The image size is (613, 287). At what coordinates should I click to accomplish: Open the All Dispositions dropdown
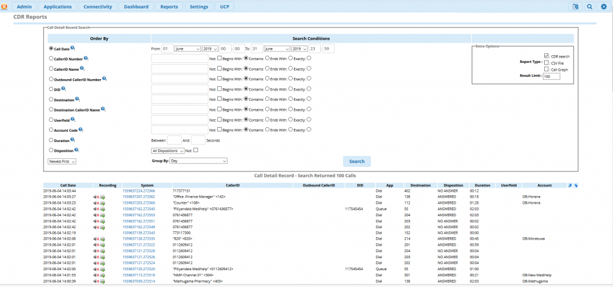(168, 150)
